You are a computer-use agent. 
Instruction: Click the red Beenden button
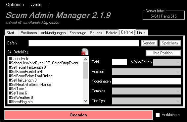pyautogui.click(x=78, y=115)
